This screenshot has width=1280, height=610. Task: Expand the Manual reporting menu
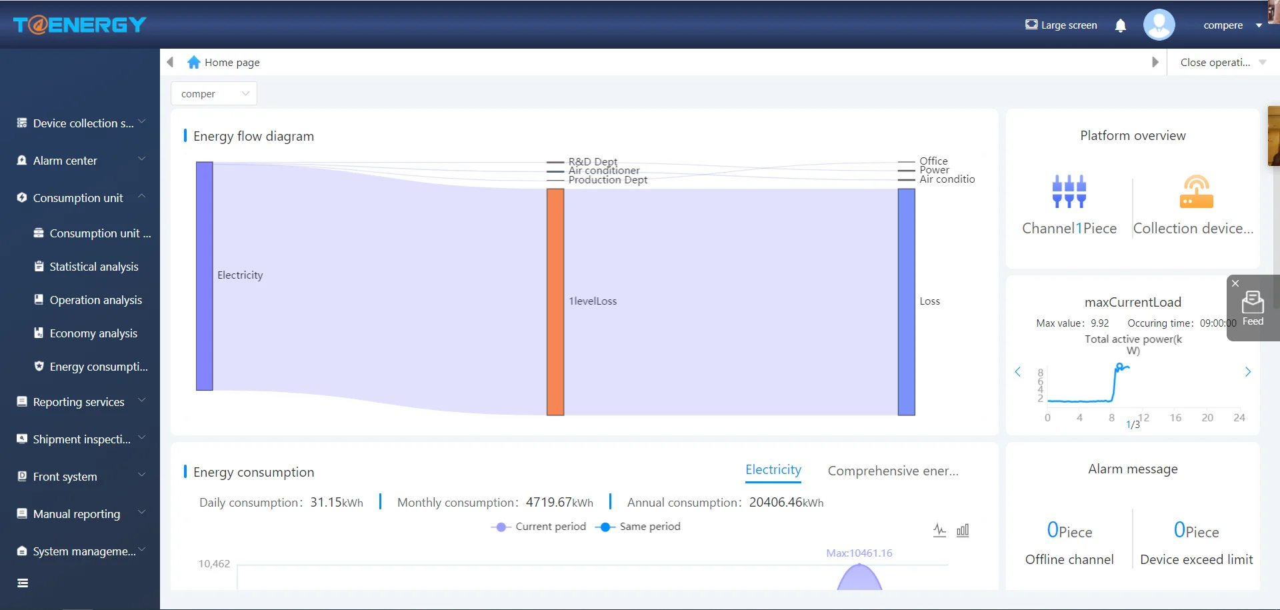click(141, 513)
